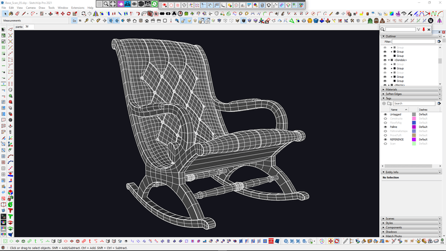The width and height of the screenshot is (446, 251).
Task: Click the Outliner Filter input field
Action: [414, 42]
